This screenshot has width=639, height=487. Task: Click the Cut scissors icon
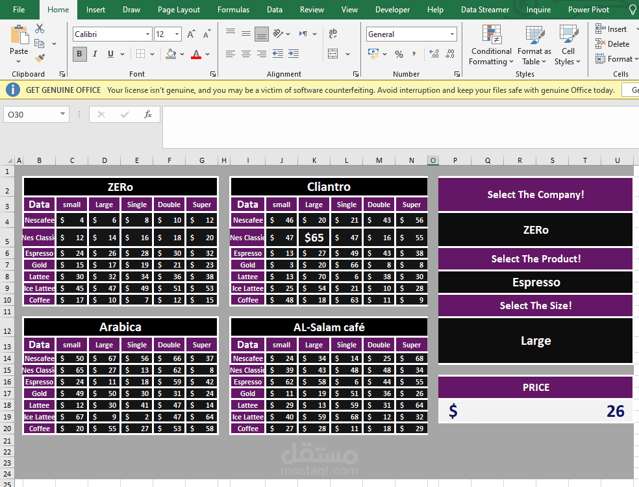[40, 29]
